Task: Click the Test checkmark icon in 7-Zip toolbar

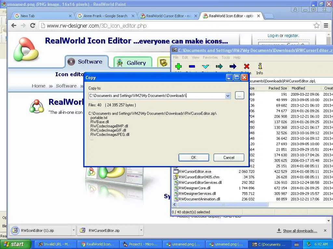Action: [x=206, y=66]
